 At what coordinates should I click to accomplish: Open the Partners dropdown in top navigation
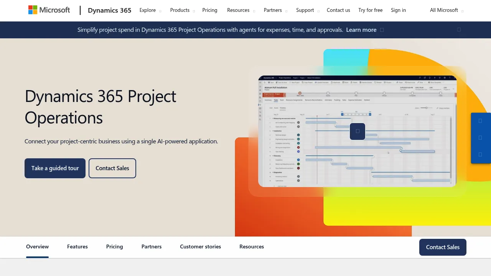(275, 10)
